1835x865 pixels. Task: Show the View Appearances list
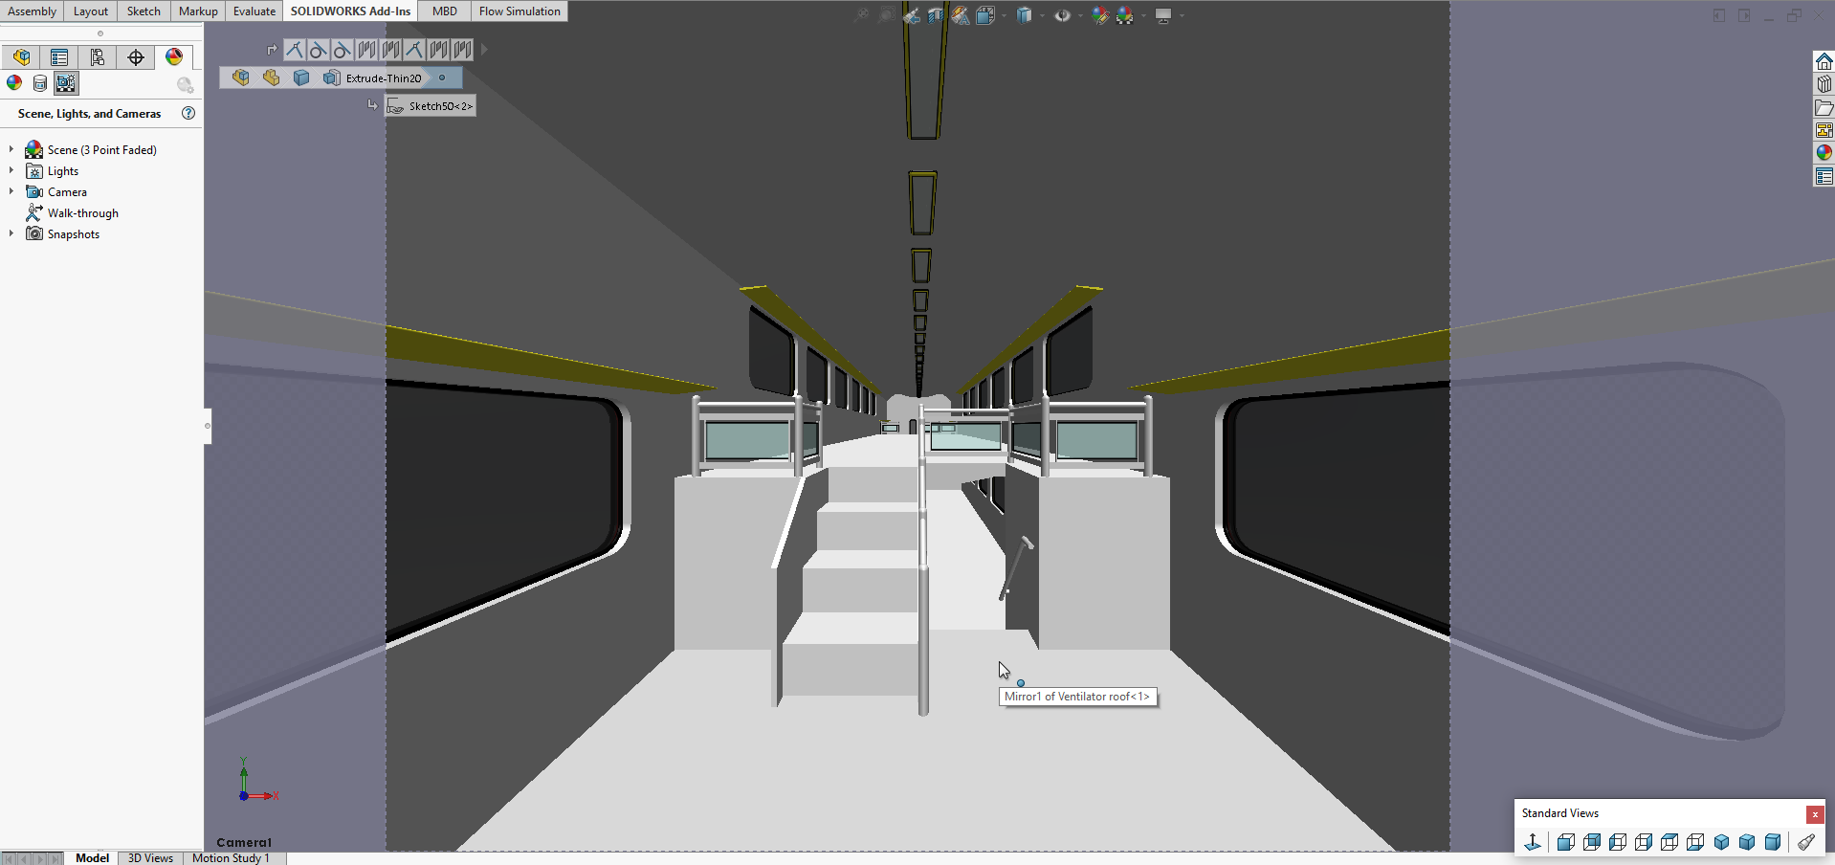point(14,83)
